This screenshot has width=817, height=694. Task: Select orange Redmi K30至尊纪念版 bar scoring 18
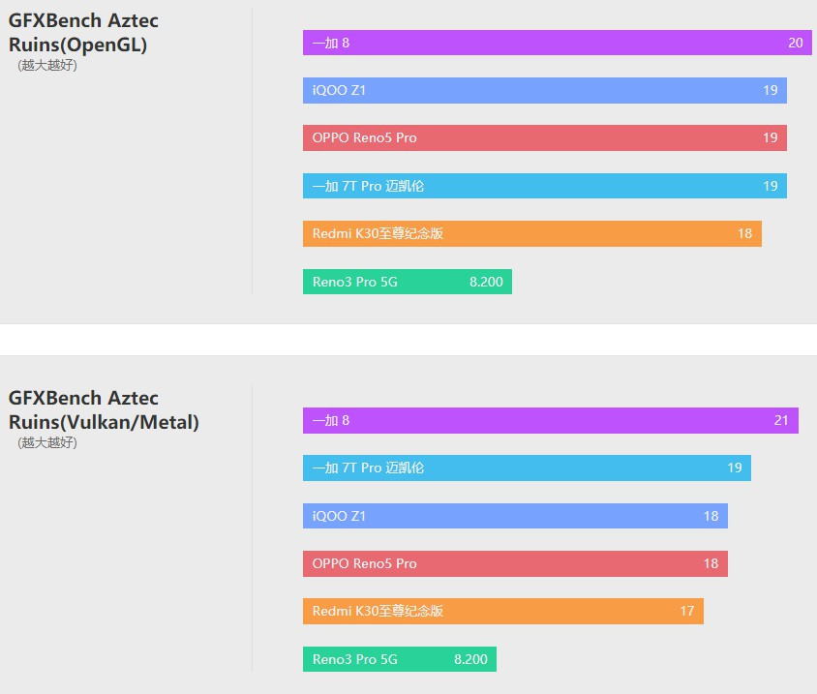click(x=531, y=233)
